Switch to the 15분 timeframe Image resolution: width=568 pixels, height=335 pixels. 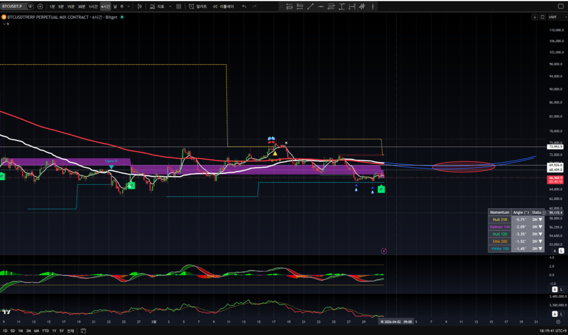coord(71,7)
